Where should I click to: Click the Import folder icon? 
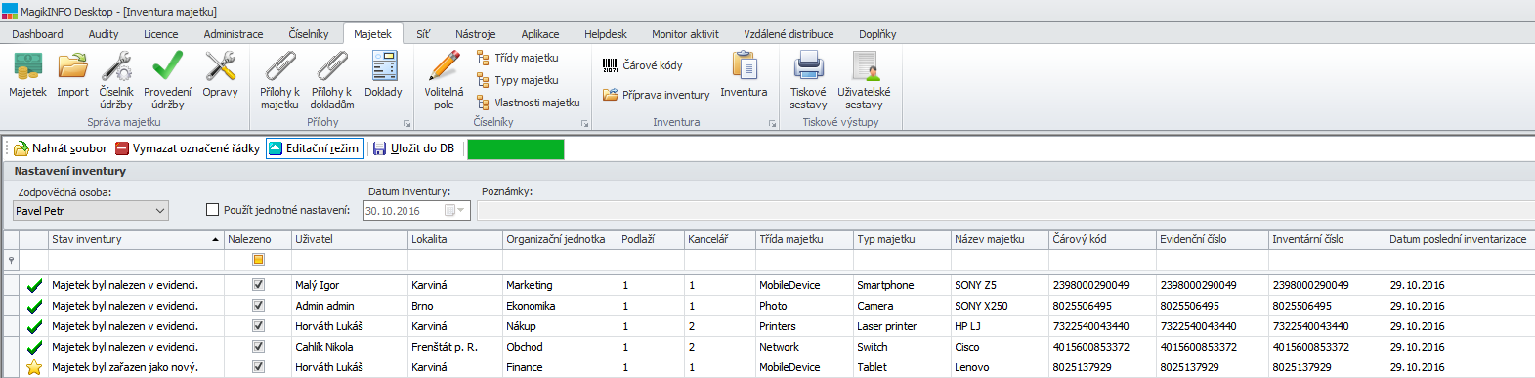[72, 66]
